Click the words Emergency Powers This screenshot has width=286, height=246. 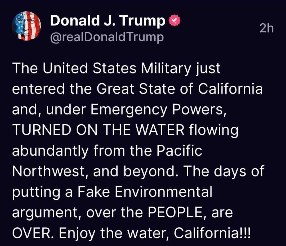click(x=157, y=110)
